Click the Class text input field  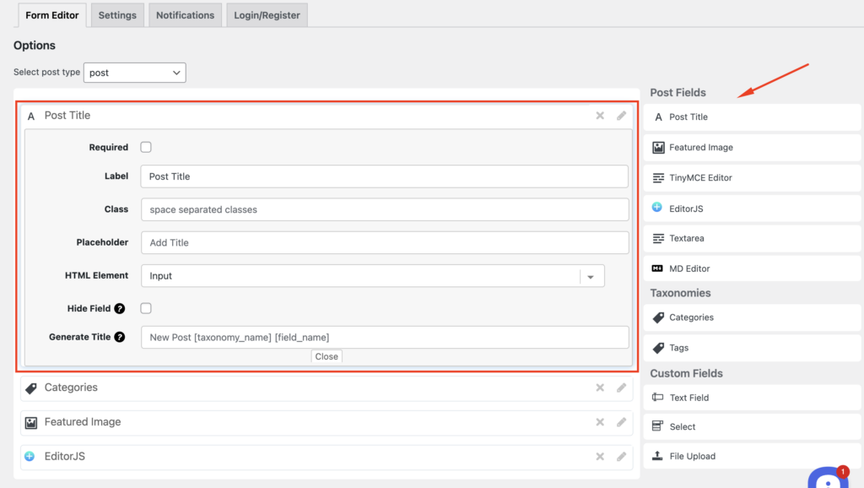tap(385, 209)
